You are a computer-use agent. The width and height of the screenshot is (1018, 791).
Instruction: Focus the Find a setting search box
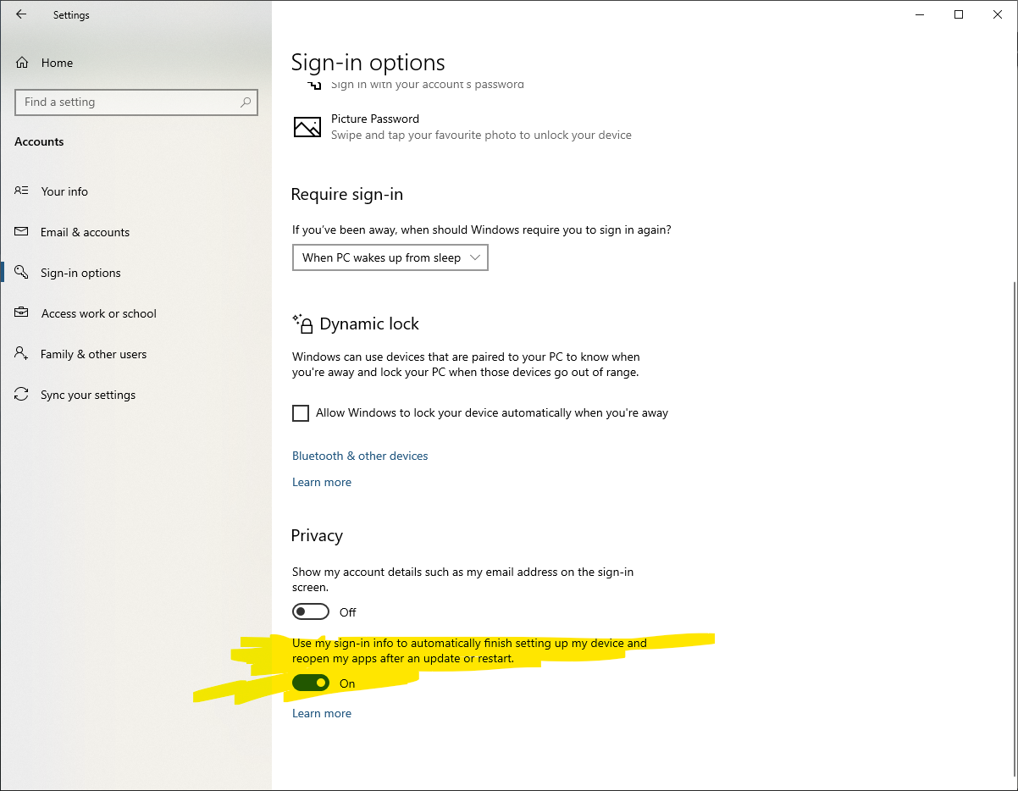(x=127, y=102)
